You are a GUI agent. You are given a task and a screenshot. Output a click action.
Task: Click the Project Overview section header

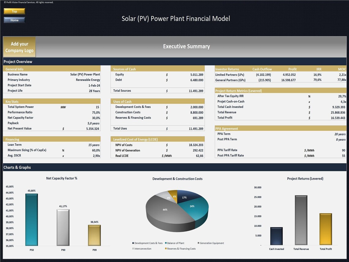point(18,62)
